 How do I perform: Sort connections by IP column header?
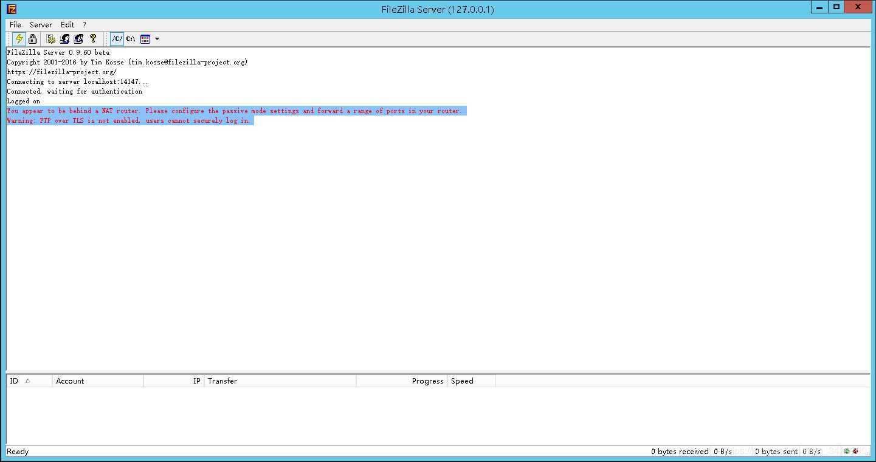[174, 381]
